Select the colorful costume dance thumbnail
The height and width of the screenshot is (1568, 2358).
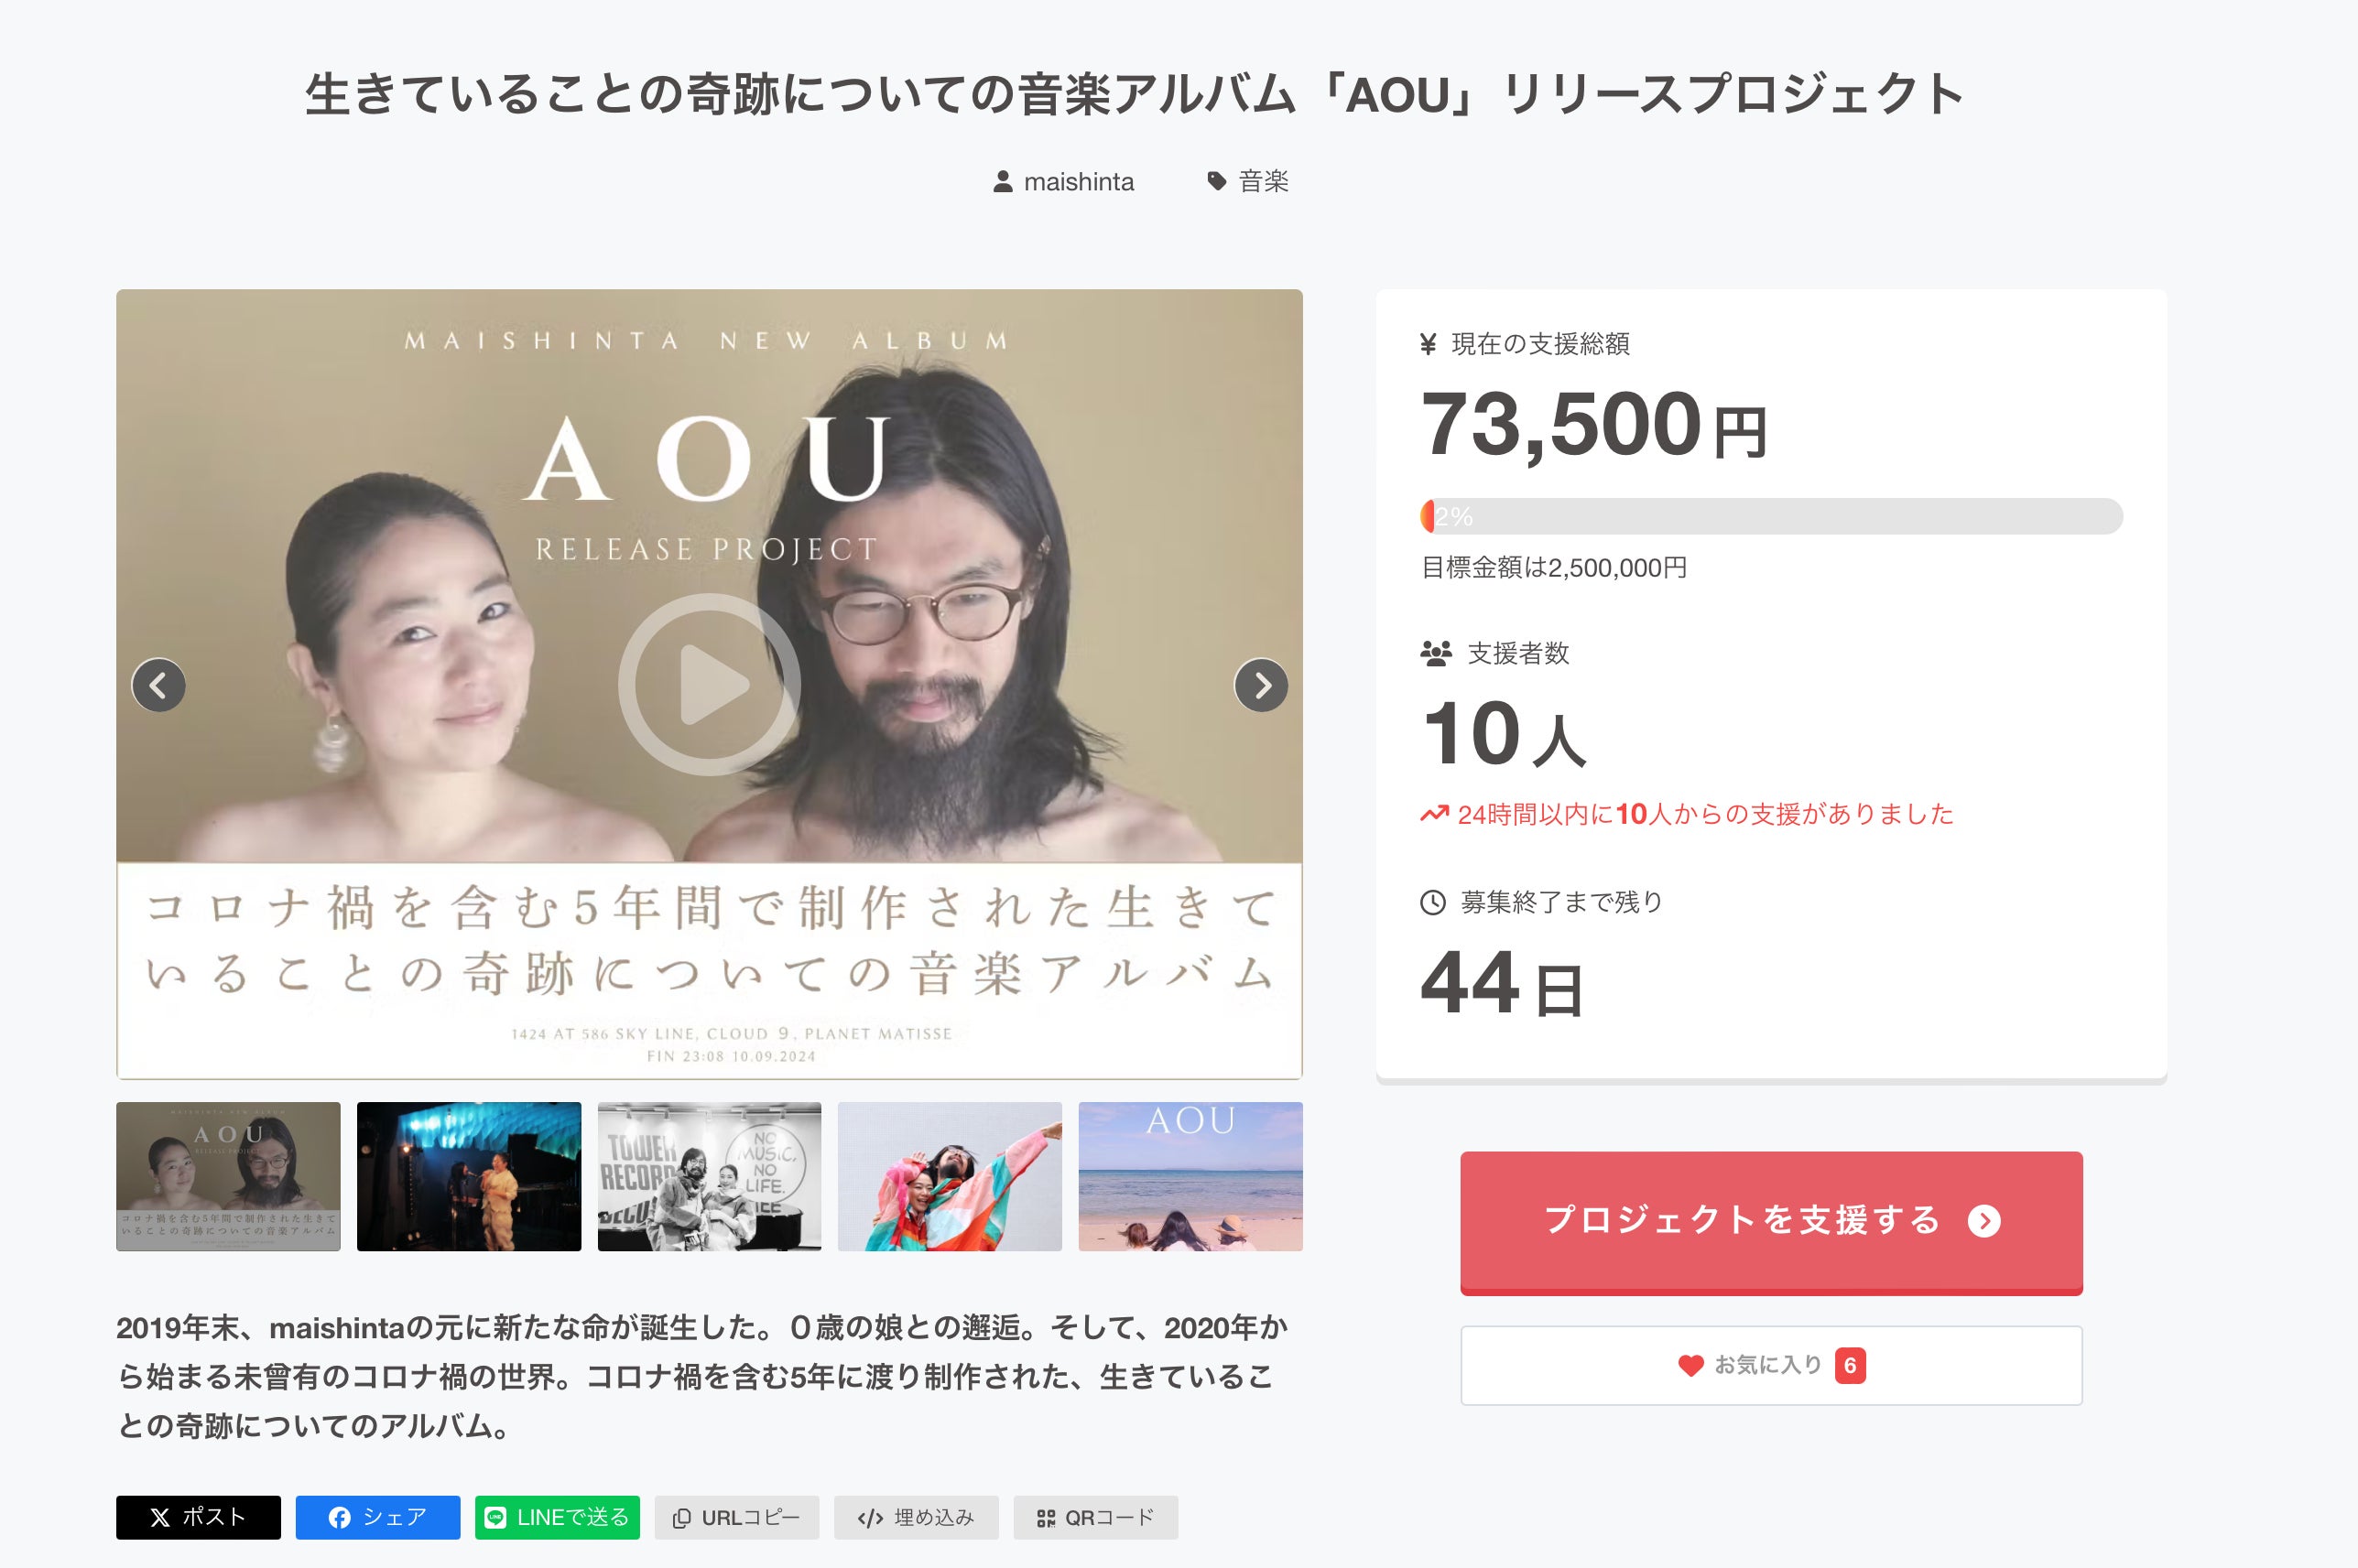[950, 1176]
